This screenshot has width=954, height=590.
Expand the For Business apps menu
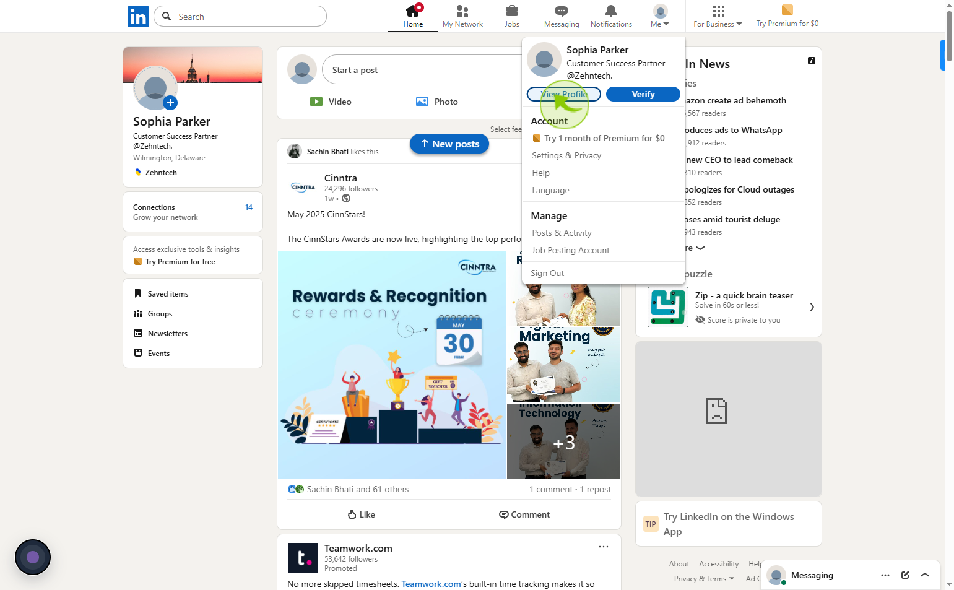point(718,16)
